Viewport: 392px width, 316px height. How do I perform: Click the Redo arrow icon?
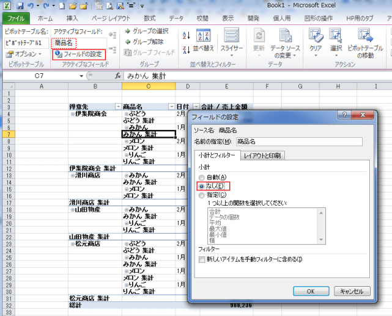point(46,5)
